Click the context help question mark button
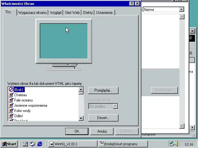 tap(132, 3)
